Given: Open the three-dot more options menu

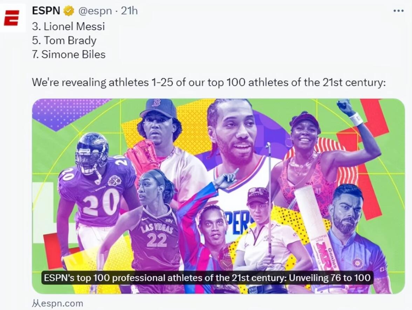Looking at the screenshot, I should point(398,11).
